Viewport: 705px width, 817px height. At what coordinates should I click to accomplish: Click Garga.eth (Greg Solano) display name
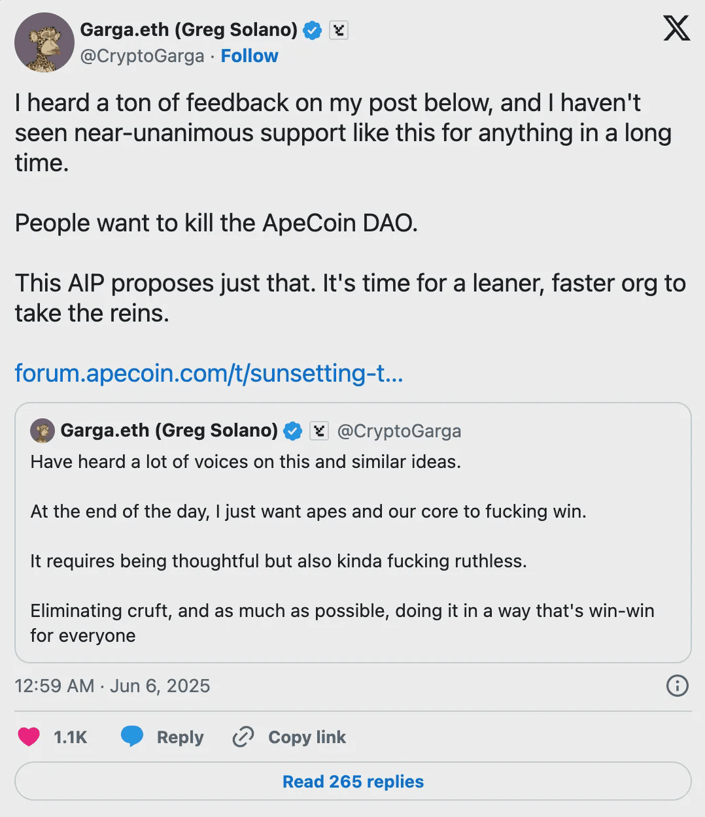click(188, 29)
